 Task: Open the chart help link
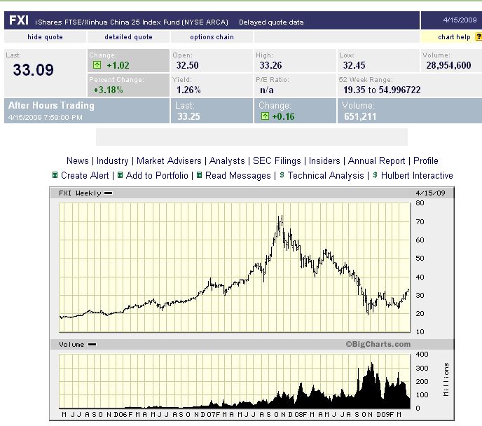454,37
